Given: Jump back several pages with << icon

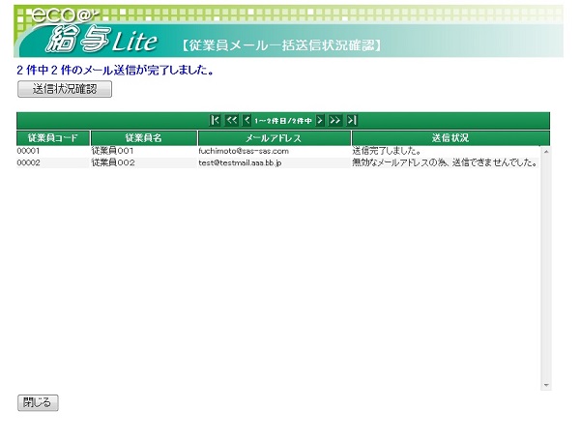Looking at the screenshot, I should tap(232, 120).
